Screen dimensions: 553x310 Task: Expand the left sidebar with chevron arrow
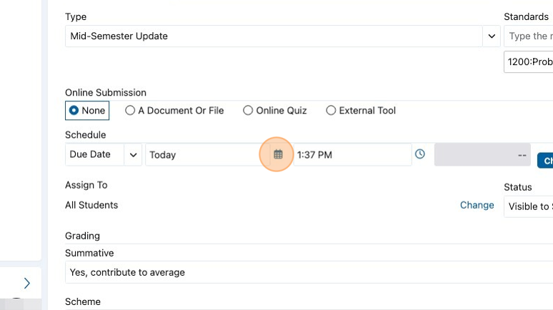point(27,283)
